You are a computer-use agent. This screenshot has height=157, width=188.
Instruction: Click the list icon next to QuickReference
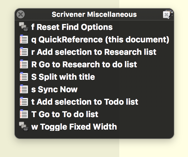tap(24, 39)
